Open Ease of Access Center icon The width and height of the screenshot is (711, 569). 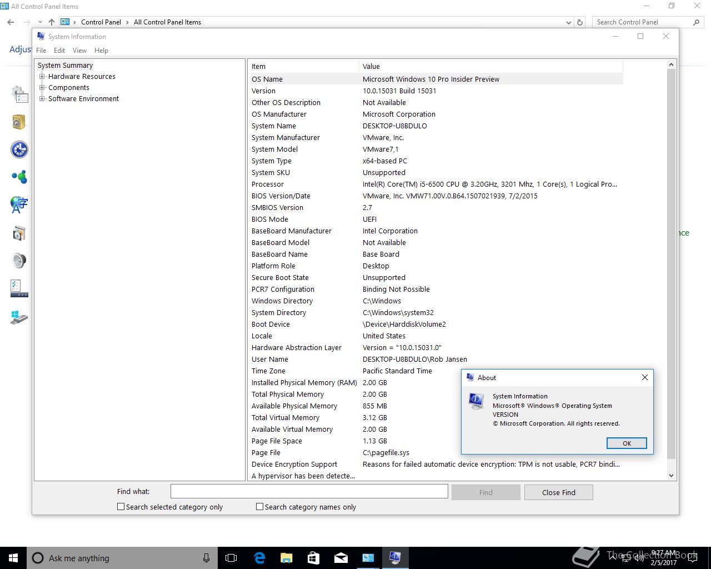coord(19,149)
